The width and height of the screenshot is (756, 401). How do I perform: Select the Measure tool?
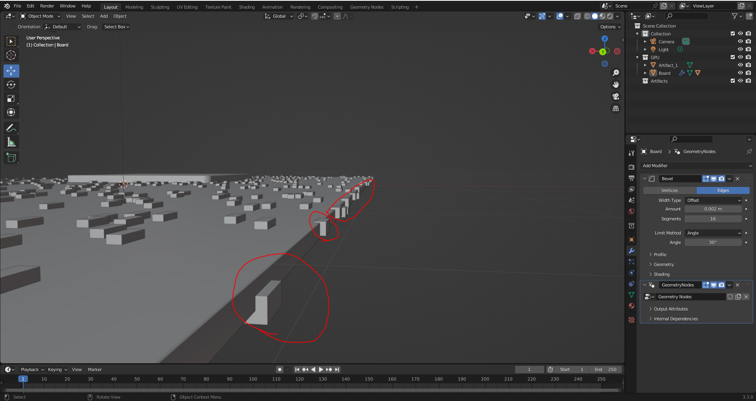point(11,141)
